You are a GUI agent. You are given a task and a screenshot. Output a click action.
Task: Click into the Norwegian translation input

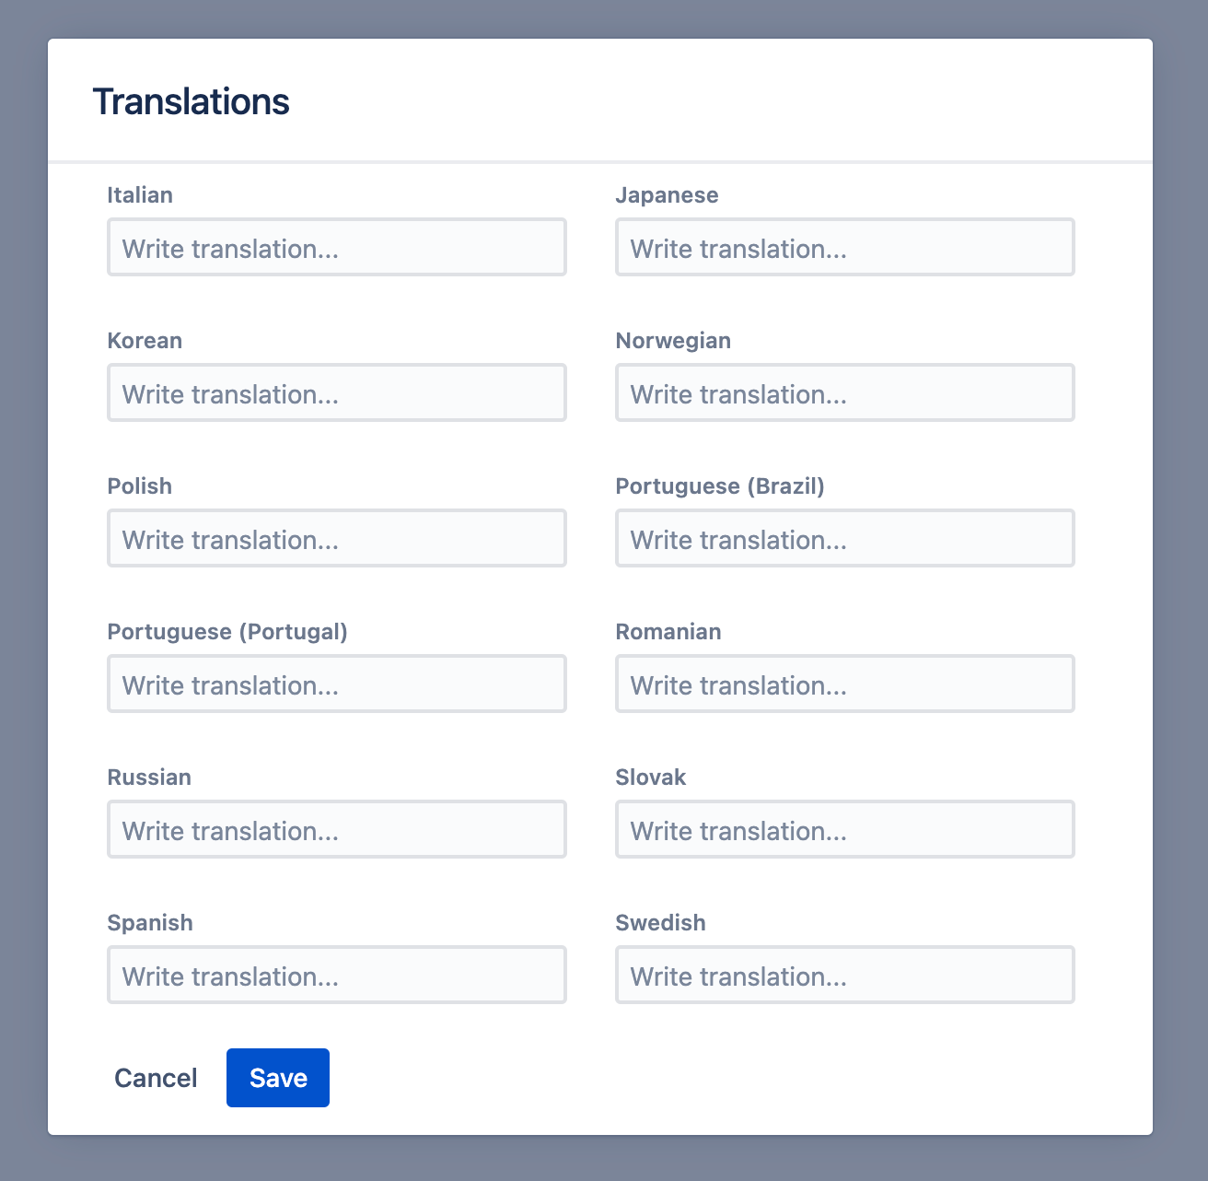(x=845, y=392)
